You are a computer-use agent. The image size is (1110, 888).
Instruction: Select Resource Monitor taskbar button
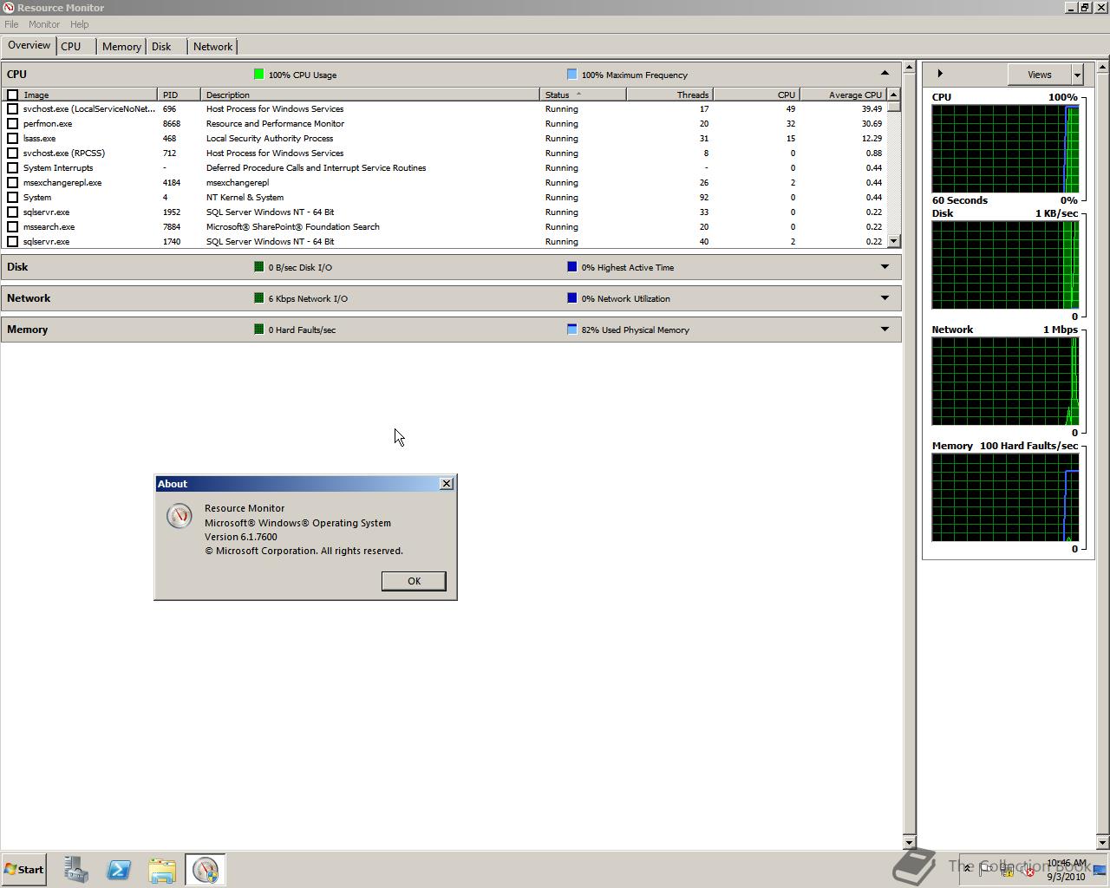pos(206,870)
